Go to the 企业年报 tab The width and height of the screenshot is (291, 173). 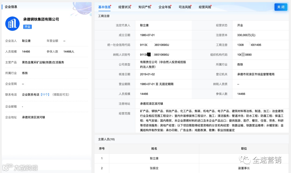(x=165, y=7)
